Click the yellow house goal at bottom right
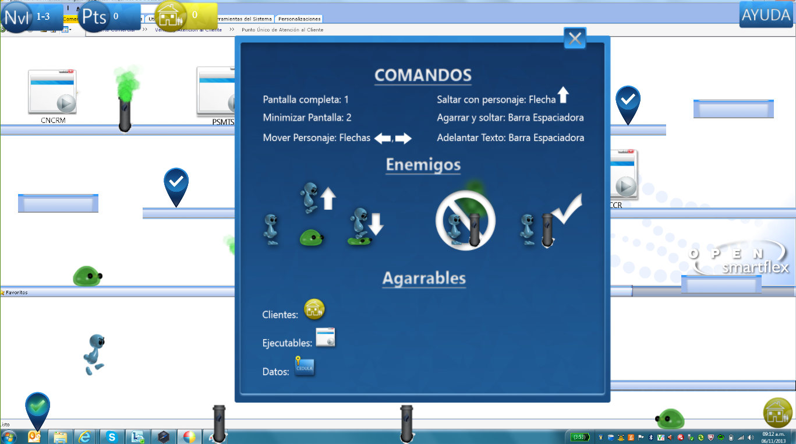This screenshot has height=444, width=796. coord(777,413)
